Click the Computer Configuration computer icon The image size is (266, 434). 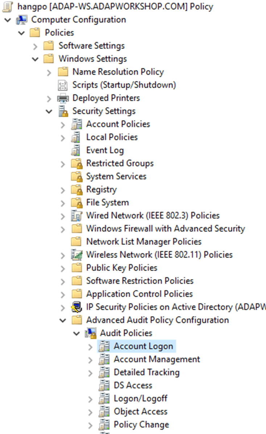22,20
